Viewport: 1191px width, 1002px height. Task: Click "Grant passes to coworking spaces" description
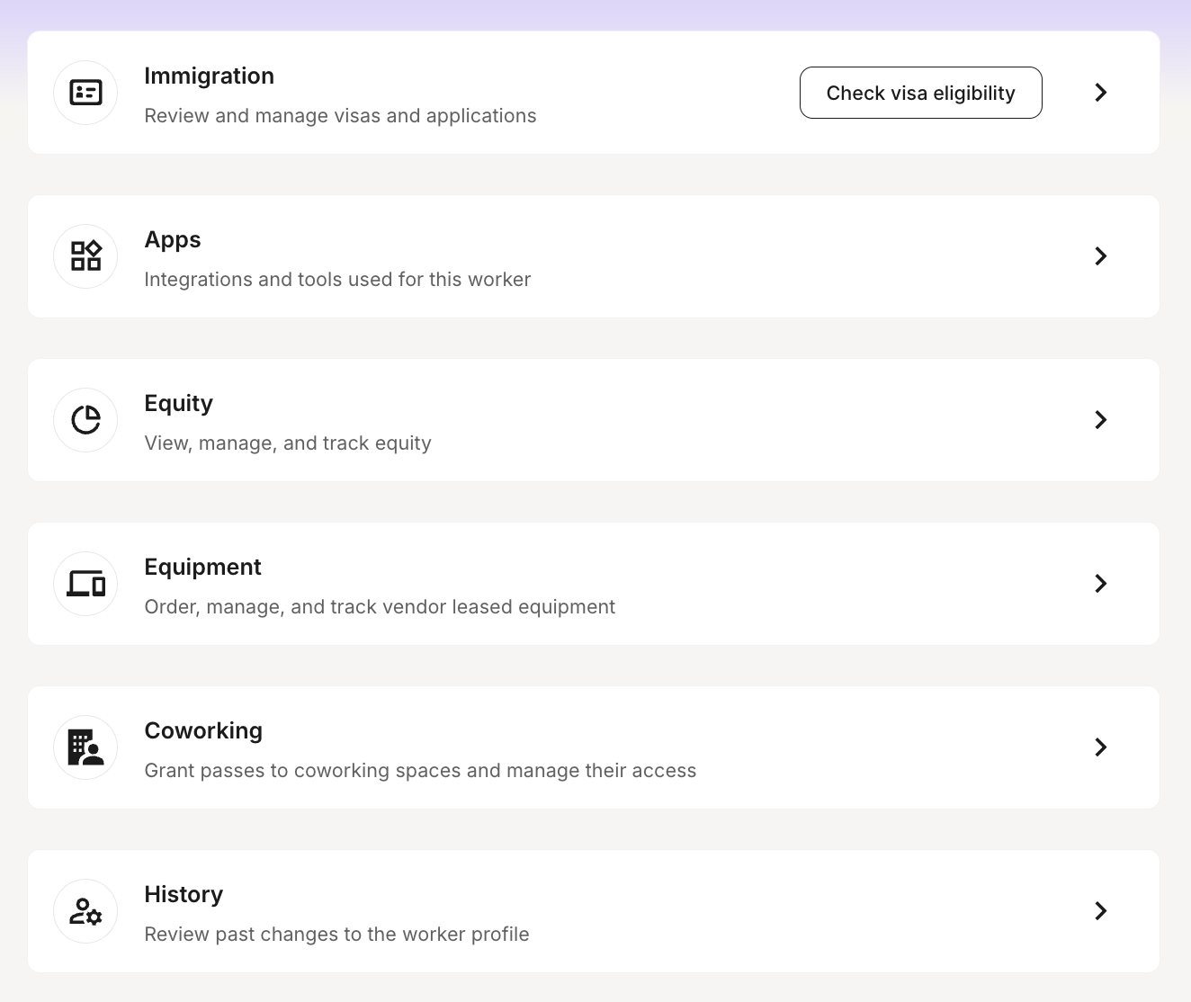click(x=420, y=771)
